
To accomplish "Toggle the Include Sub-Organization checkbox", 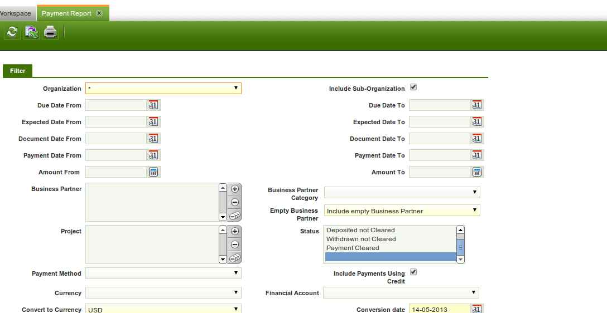I will [x=413, y=87].
